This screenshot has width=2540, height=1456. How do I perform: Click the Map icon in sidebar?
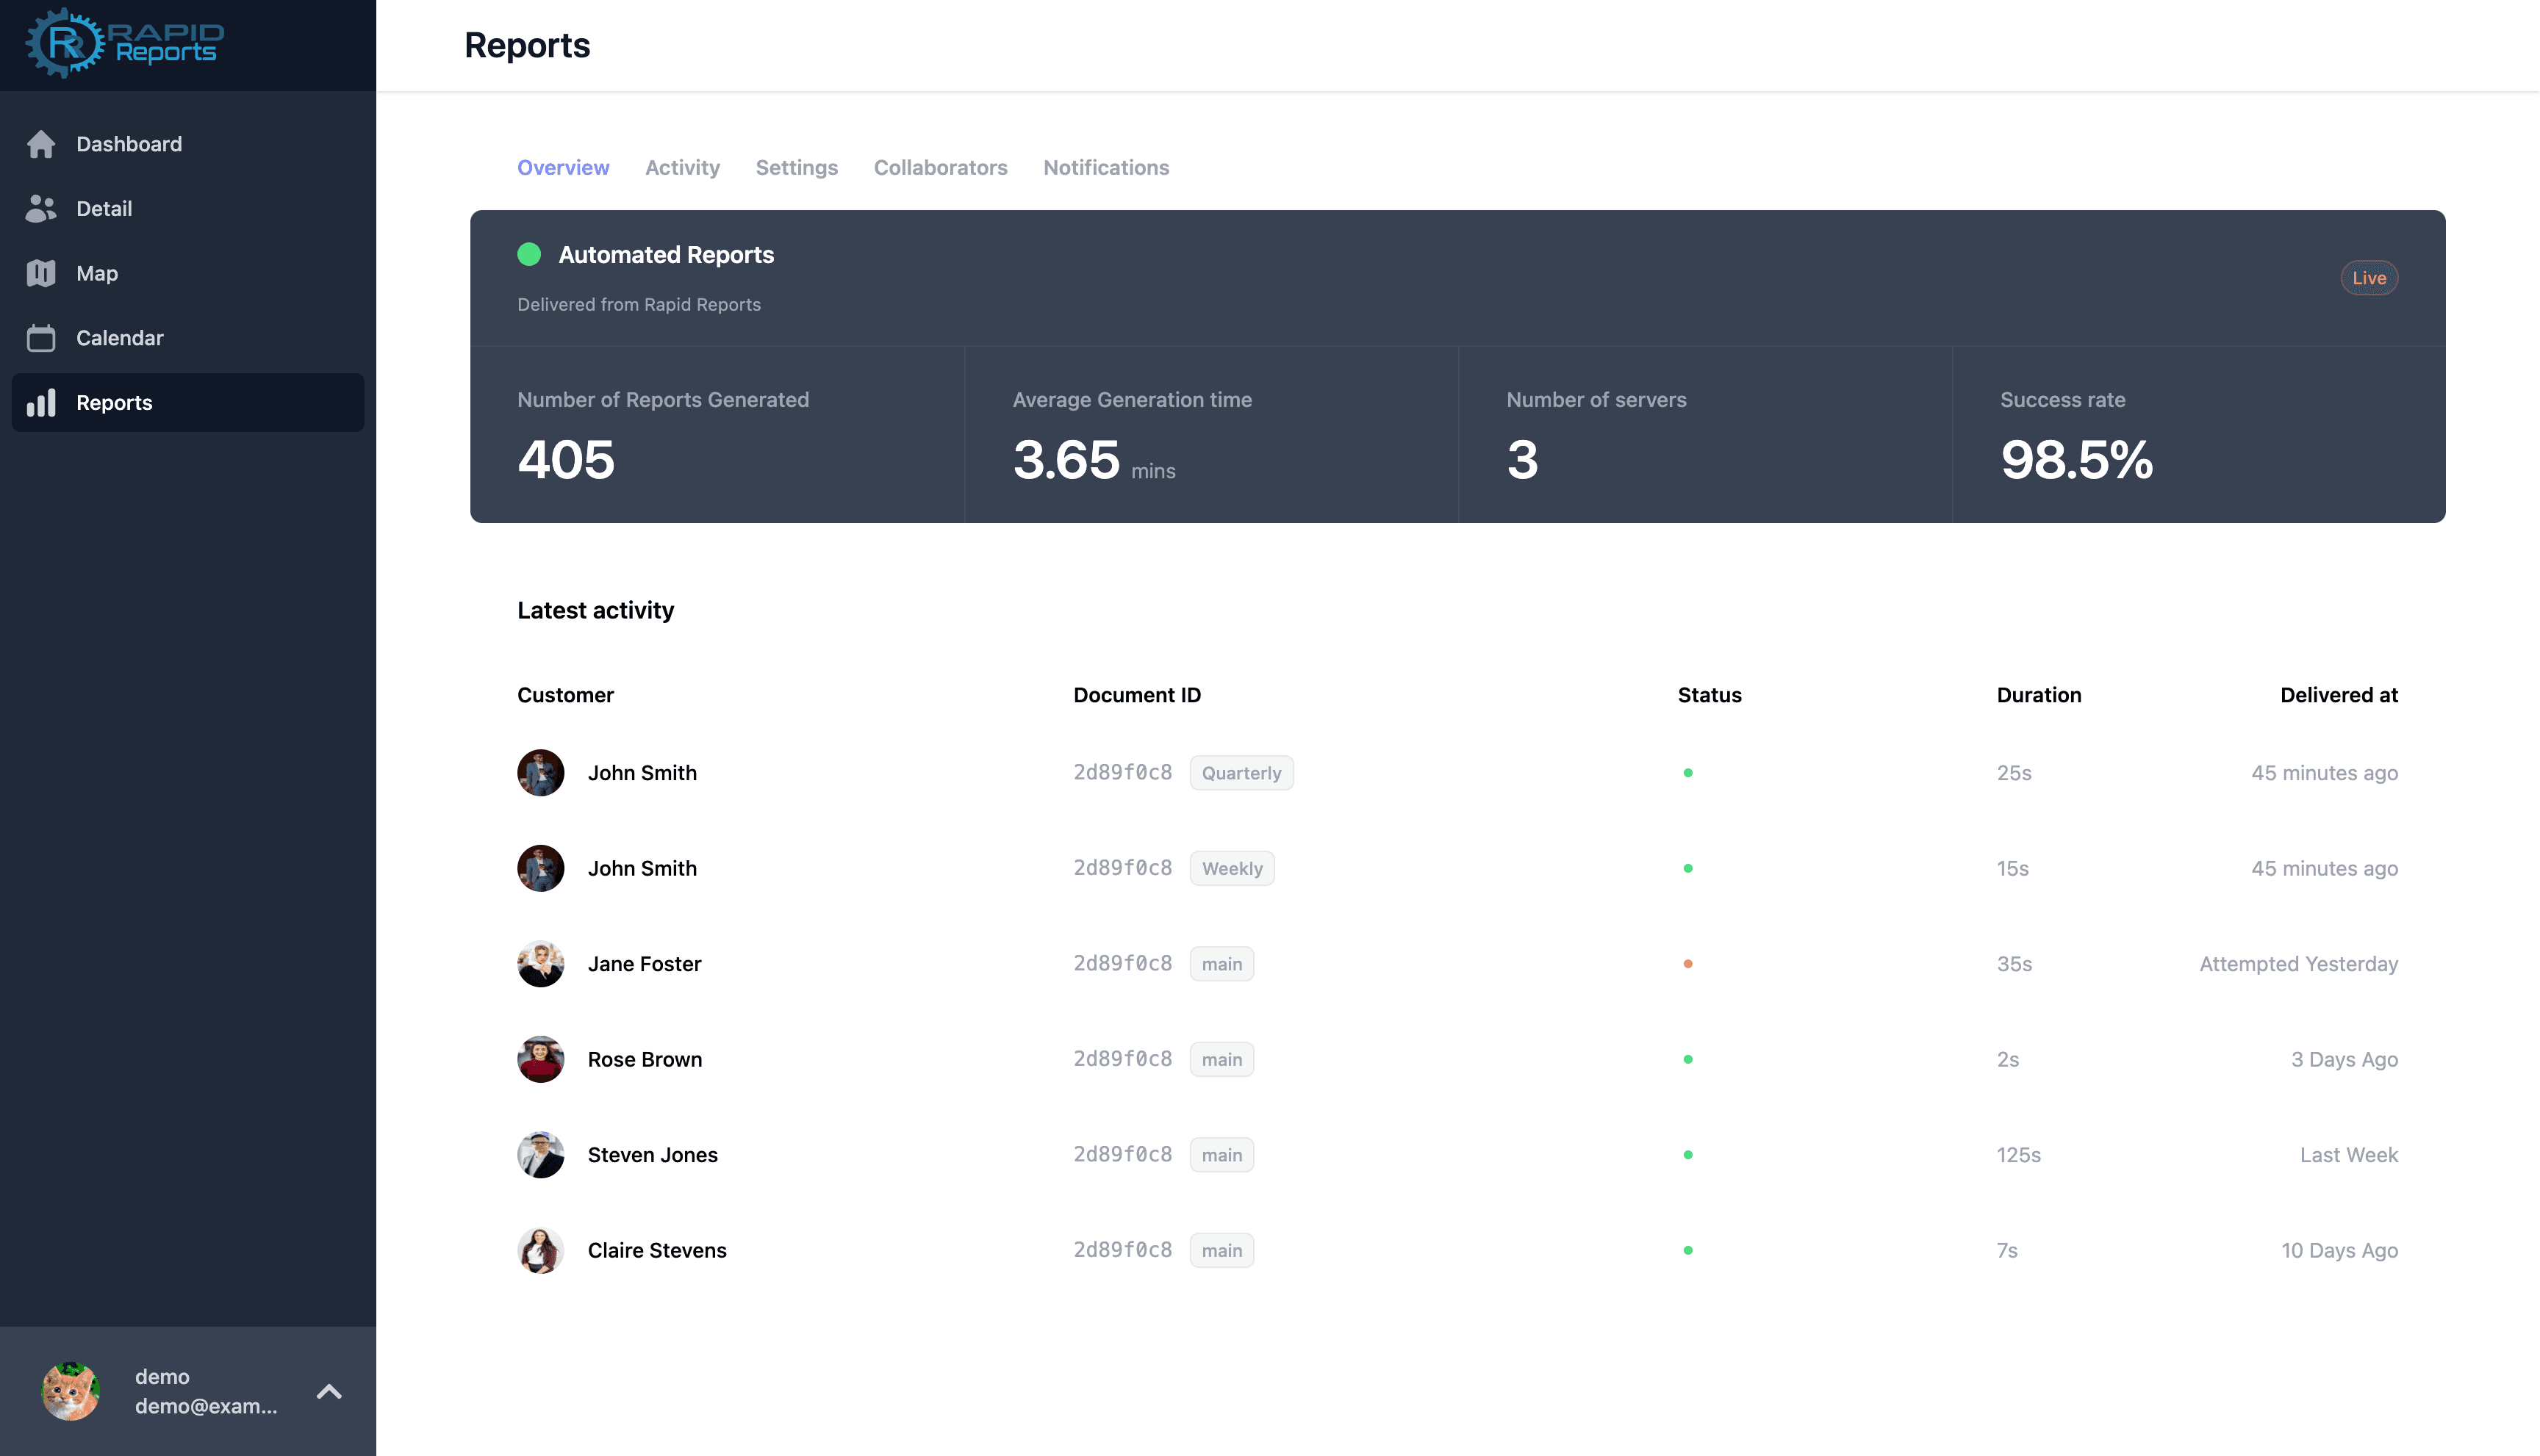click(x=41, y=273)
